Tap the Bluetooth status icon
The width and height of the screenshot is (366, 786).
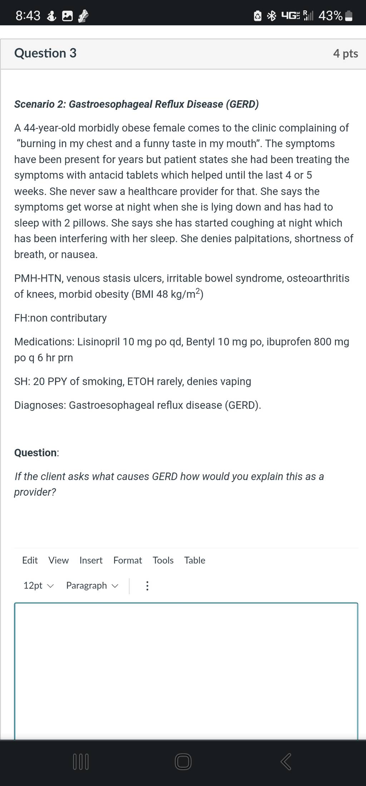pyautogui.click(x=272, y=16)
